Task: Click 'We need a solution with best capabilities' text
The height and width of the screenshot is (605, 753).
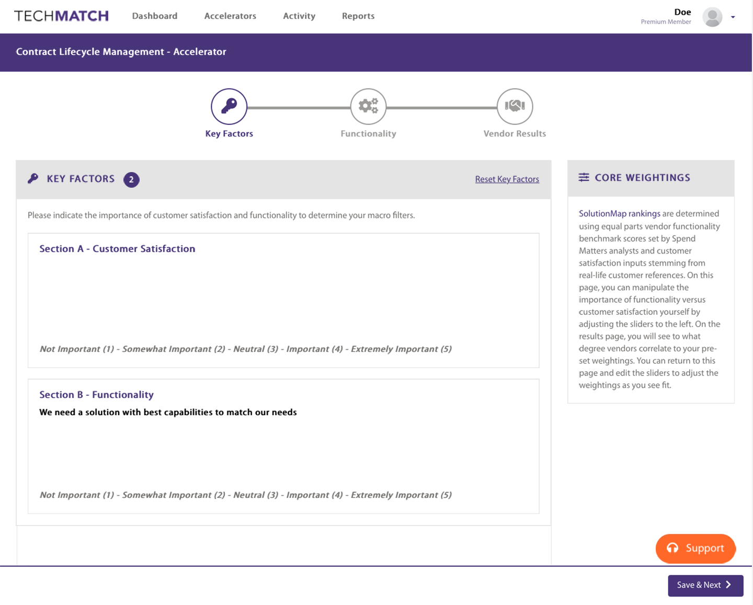Action: 168,412
